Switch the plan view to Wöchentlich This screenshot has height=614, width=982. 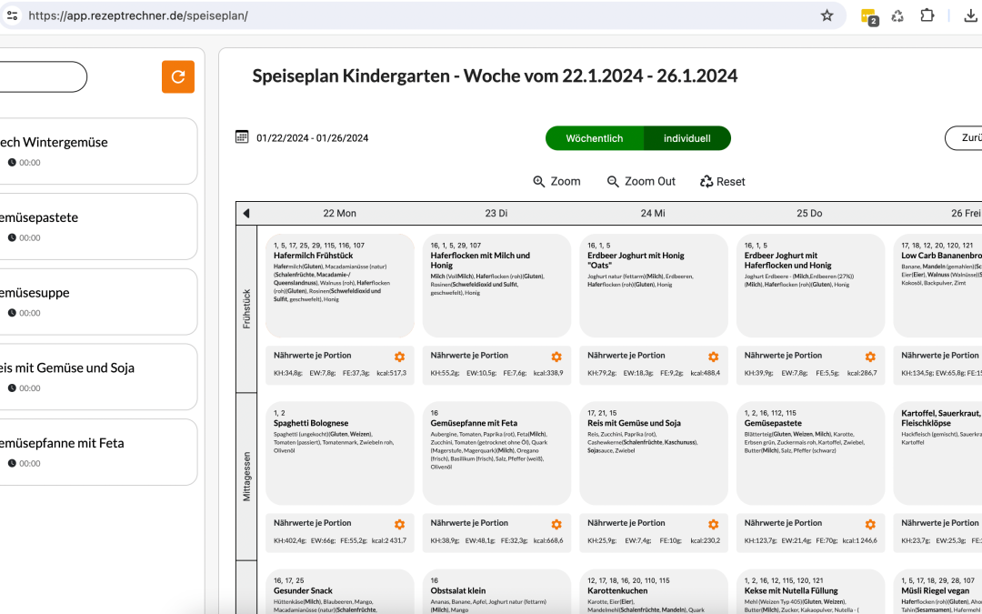point(594,138)
